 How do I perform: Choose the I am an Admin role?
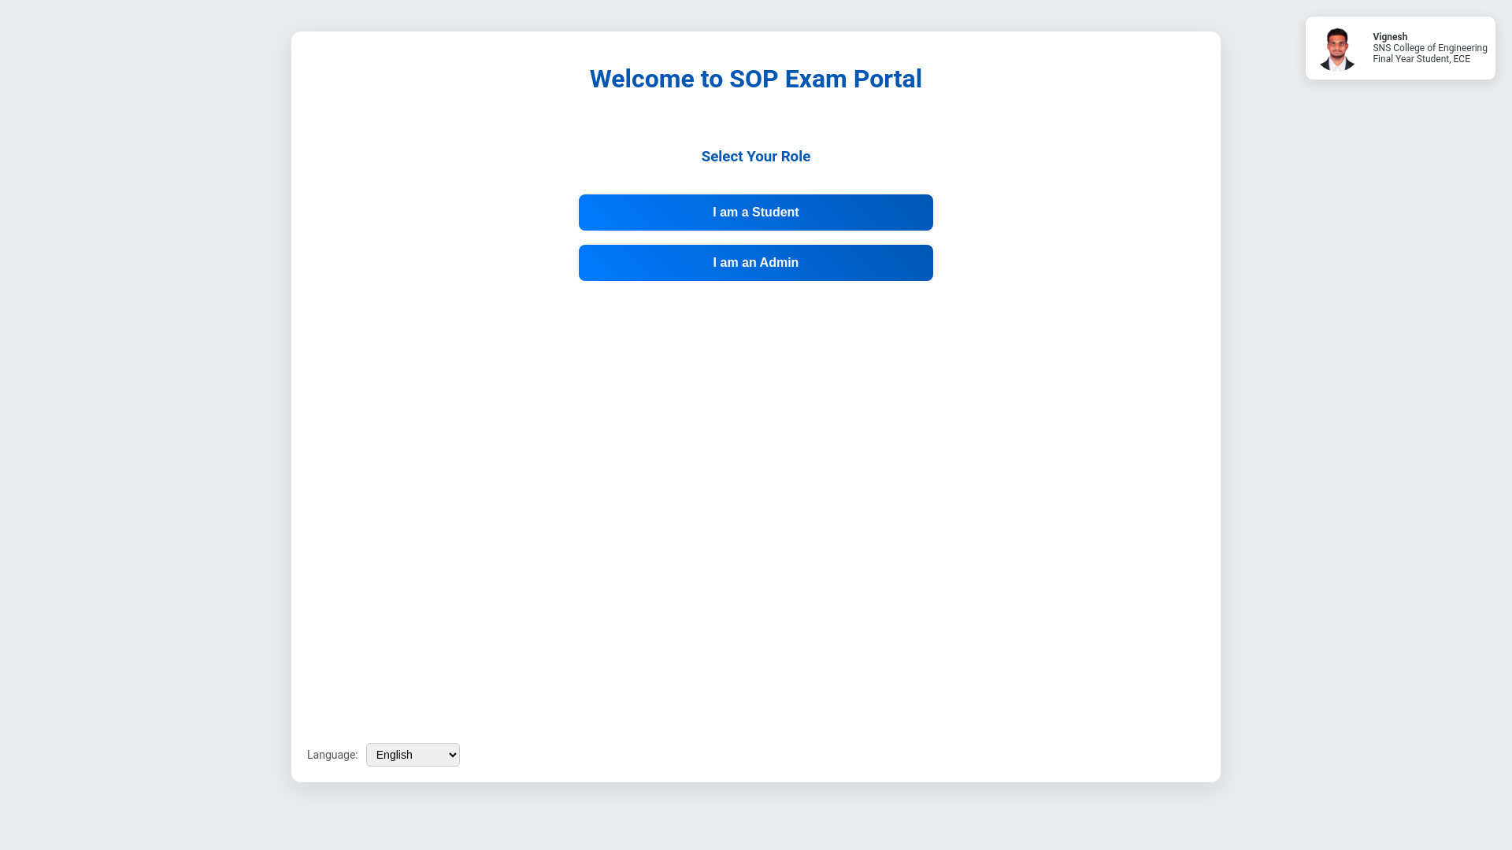(x=756, y=263)
